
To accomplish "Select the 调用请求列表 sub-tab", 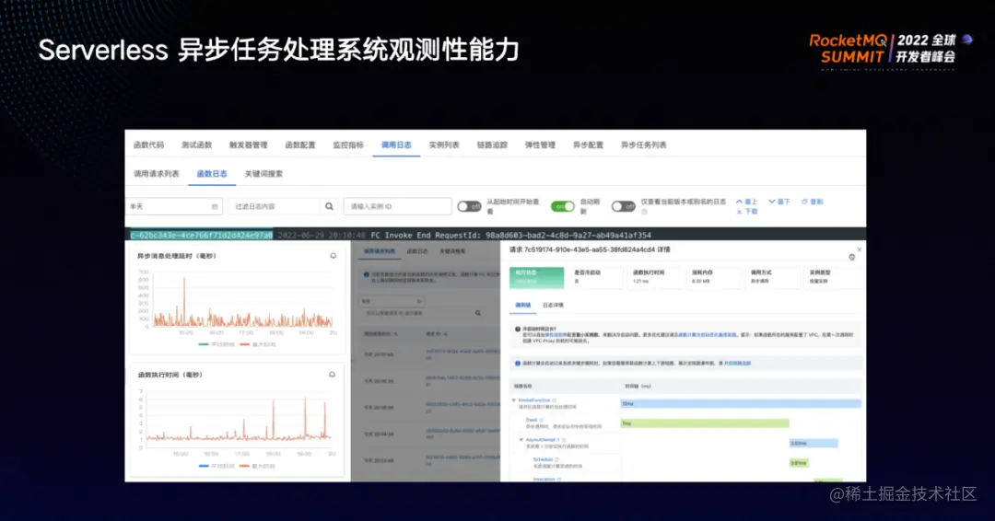I will tap(156, 174).
